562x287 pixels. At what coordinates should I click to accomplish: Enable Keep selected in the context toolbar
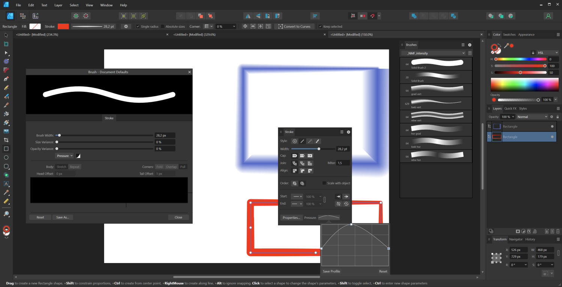click(x=321, y=26)
